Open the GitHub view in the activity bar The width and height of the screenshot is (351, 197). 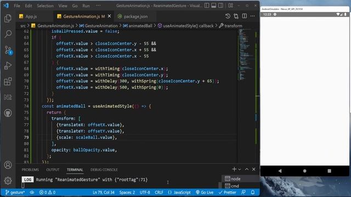(x=8, y=113)
